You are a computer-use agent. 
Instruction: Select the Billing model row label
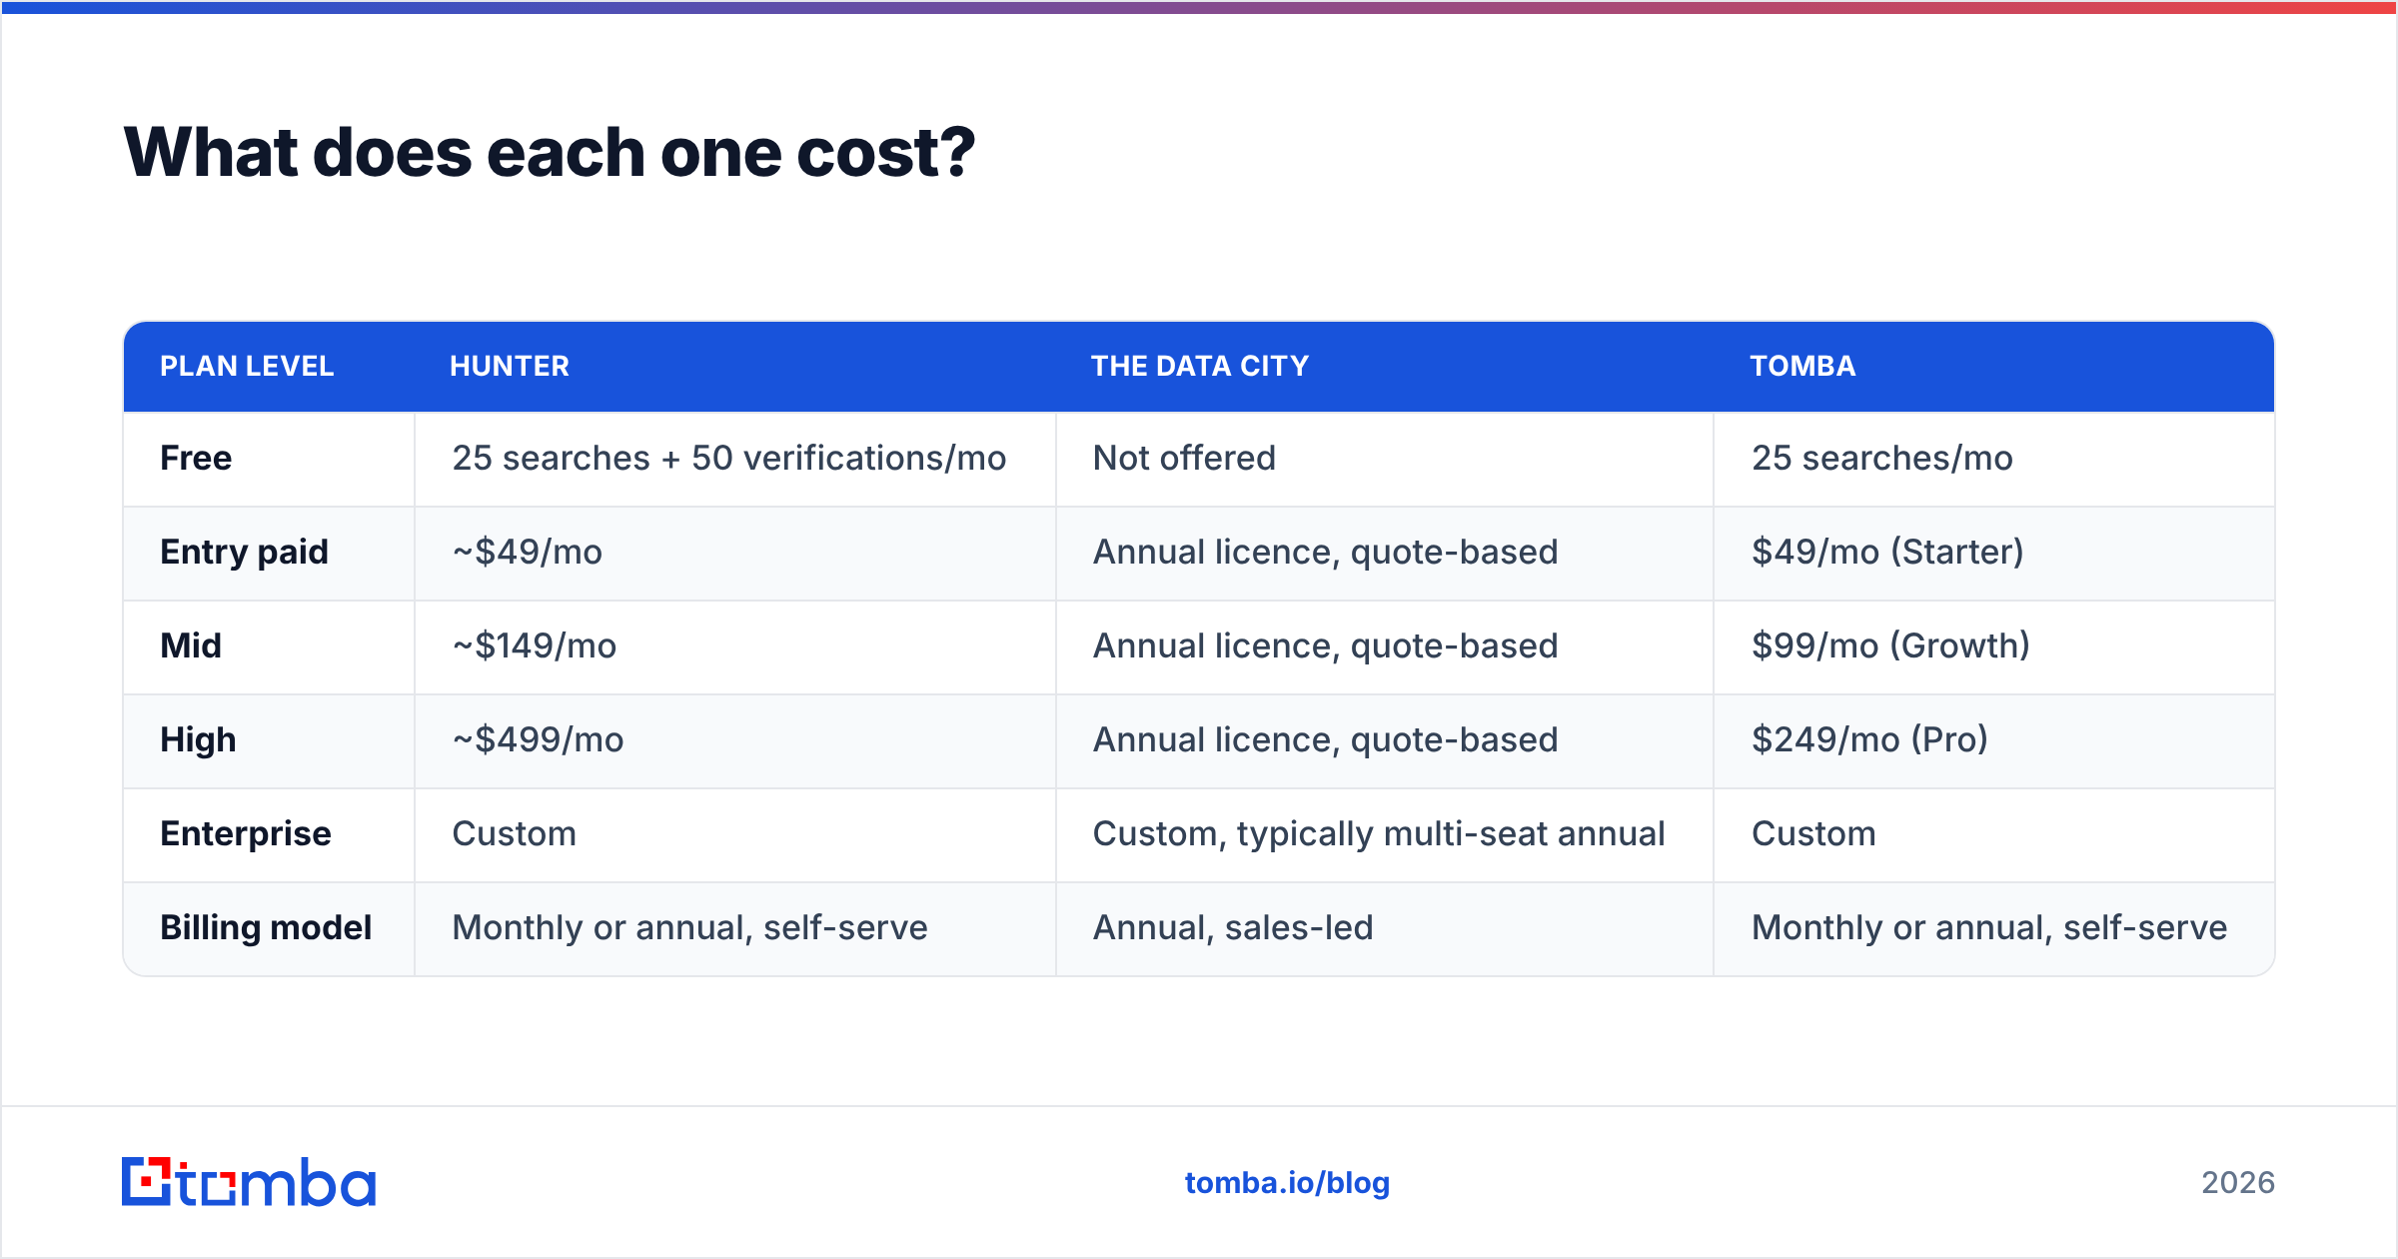pyautogui.click(x=266, y=927)
